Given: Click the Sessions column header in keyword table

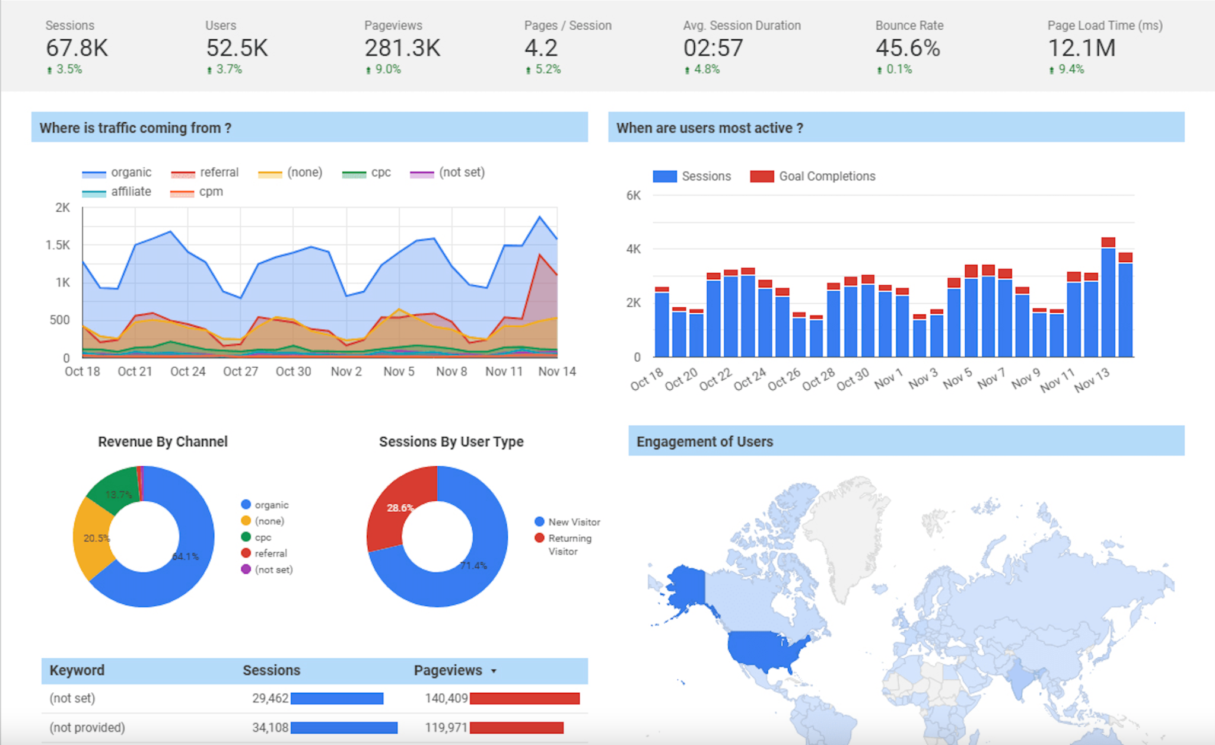Looking at the screenshot, I should [x=271, y=670].
